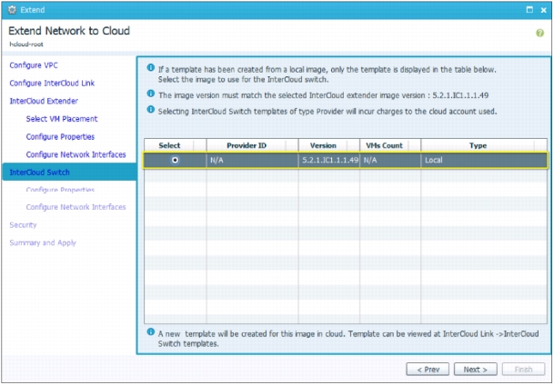This screenshot has width=554, height=385.
Task: Click info icon beside Provider charges message
Action: pyautogui.click(x=150, y=110)
